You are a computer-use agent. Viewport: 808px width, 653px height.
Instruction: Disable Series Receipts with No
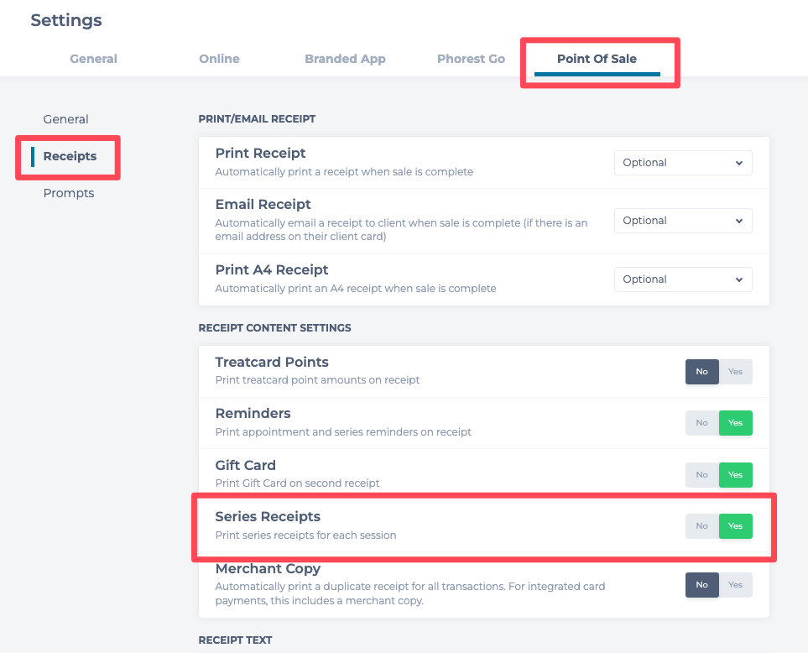pyautogui.click(x=702, y=526)
